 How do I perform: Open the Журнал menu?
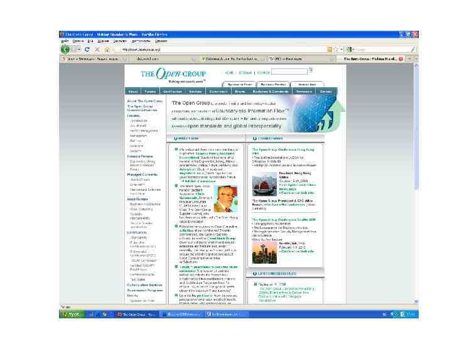tap(103, 41)
